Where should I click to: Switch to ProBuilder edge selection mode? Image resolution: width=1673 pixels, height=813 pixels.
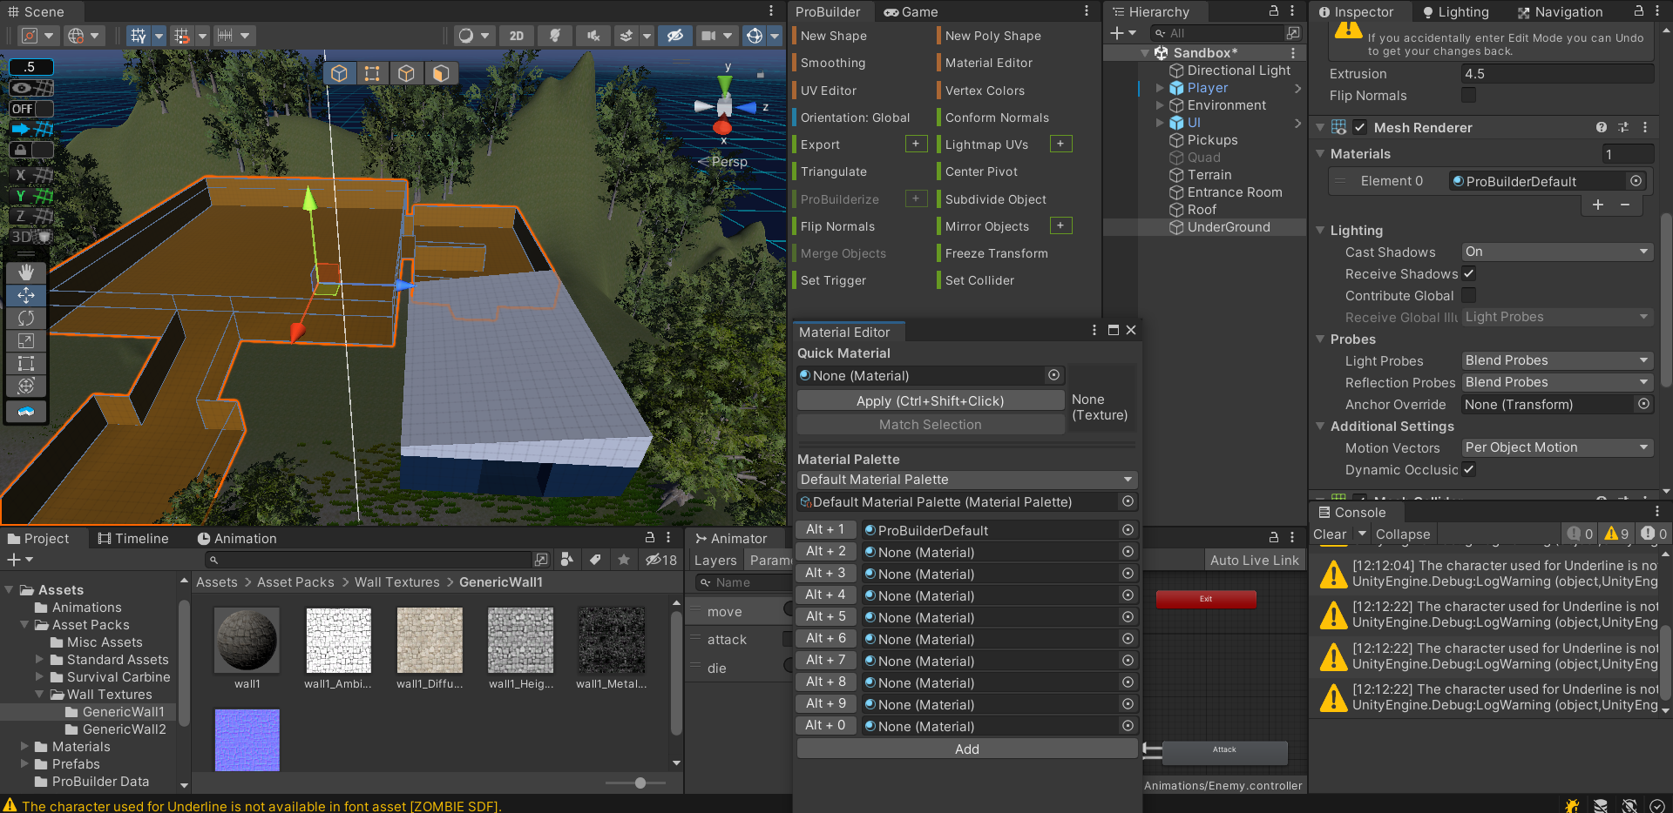coord(406,73)
